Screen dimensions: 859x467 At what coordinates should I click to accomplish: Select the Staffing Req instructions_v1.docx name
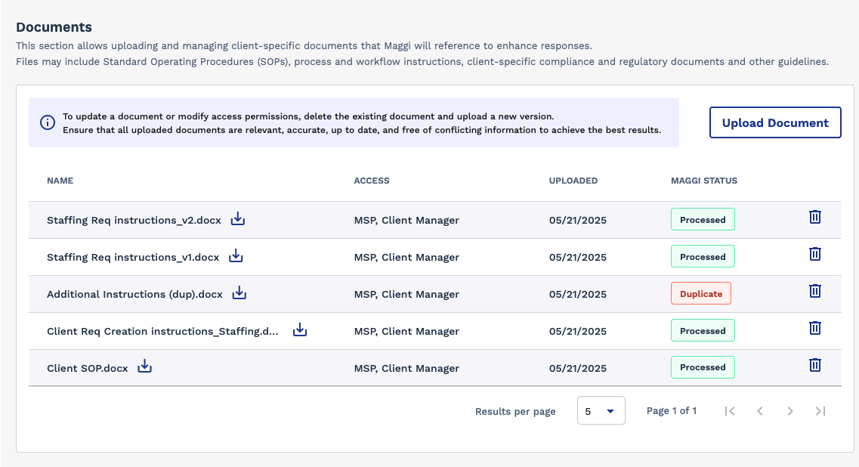132,258
